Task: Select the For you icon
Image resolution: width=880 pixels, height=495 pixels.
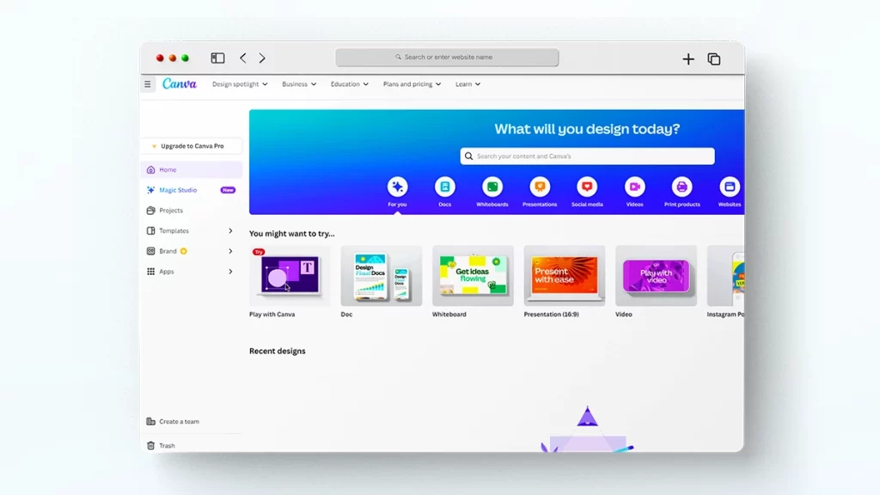Action: (397, 186)
